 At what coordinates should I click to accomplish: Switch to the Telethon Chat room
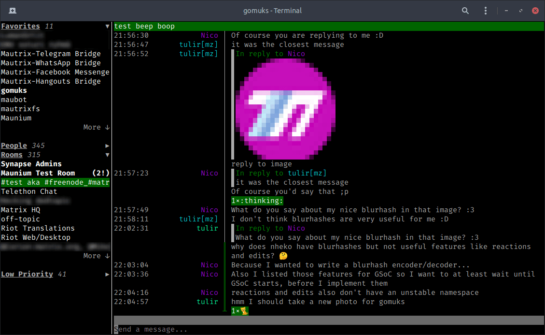tap(28, 191)
